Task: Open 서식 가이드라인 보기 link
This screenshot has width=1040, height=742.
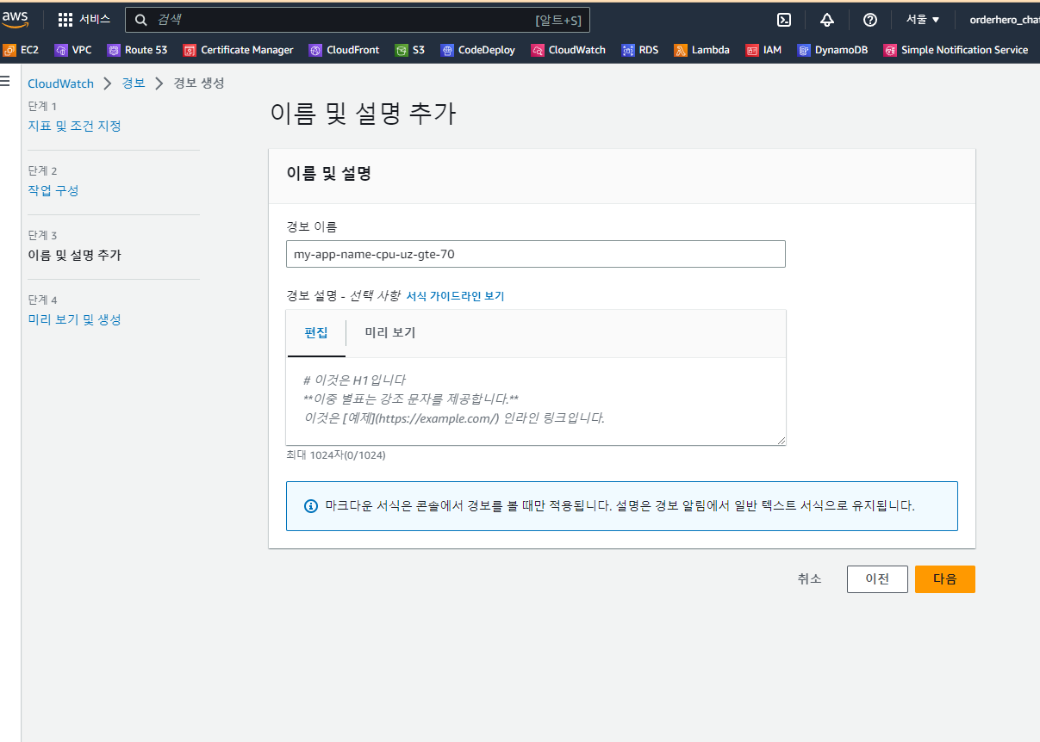Action: click(455, 296)
